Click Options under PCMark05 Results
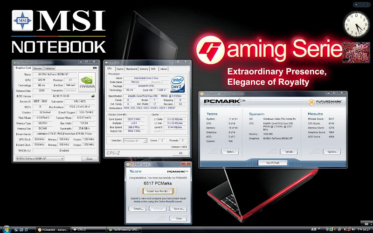The height and width of the screenshot is (233, 373). click(x=332, y=152)
